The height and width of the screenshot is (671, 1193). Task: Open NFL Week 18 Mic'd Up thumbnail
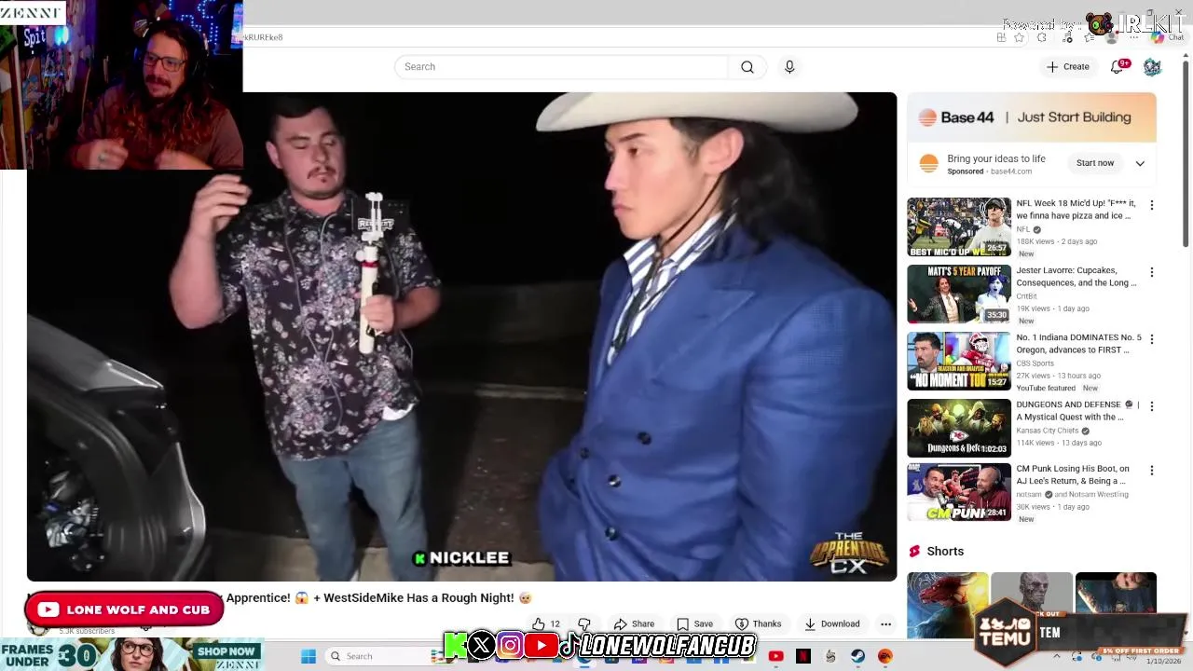(959, 226)
